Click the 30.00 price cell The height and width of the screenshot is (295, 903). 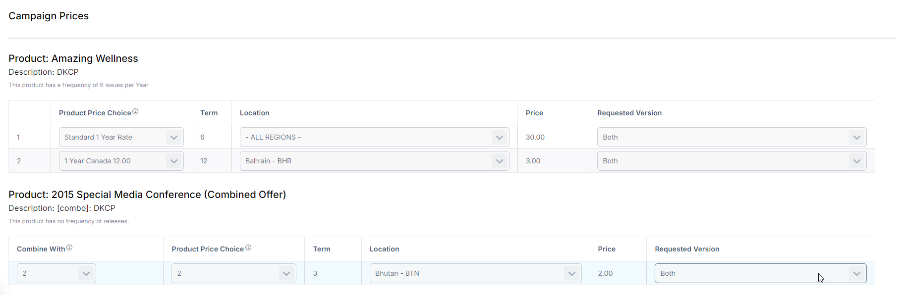click(x=535, y=137)
